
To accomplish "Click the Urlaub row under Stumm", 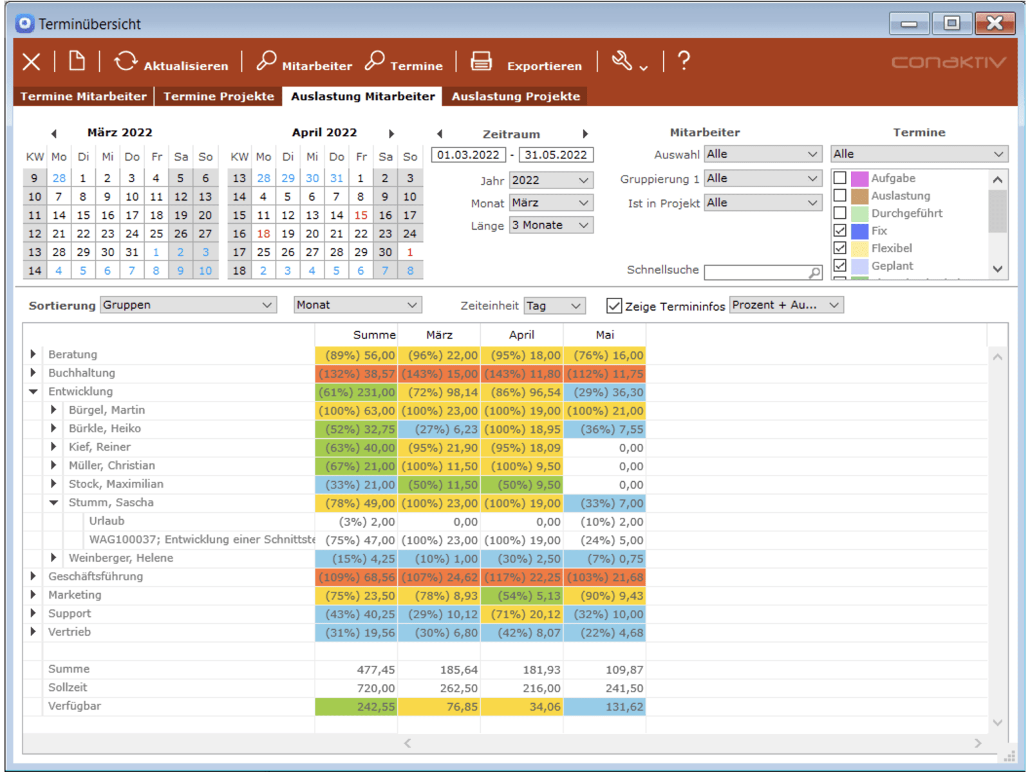I will (107, 521).
